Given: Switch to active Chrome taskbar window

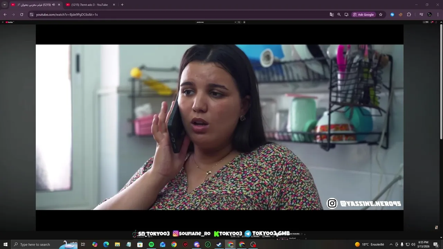Looking at the screenshot, I should click(230, 245).
